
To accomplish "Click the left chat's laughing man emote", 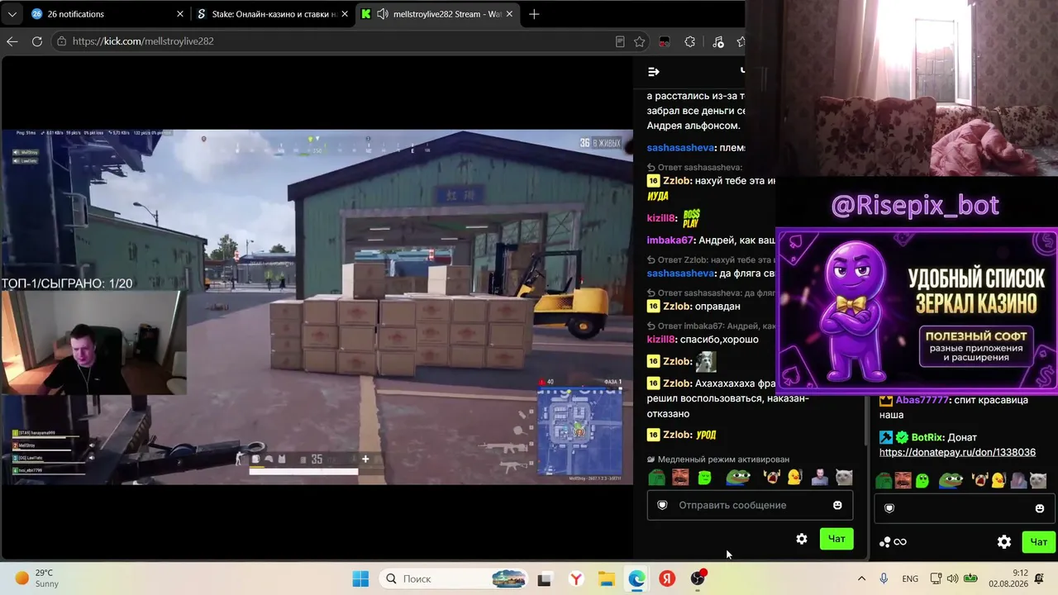I will (x=680, y=477).
